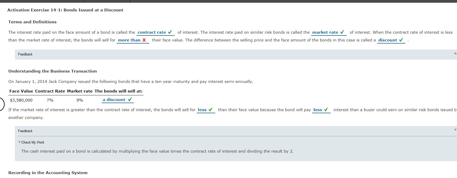Click the 'Check My Work' label
Viewport: 457px width, 178px height.
(x=33, y=143)
